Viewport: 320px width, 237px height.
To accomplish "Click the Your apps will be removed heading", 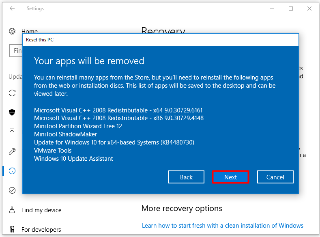I will click(89, 61).
